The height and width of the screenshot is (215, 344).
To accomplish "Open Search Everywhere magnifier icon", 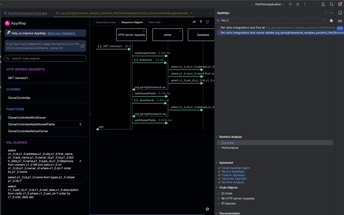I will point(332,4).
